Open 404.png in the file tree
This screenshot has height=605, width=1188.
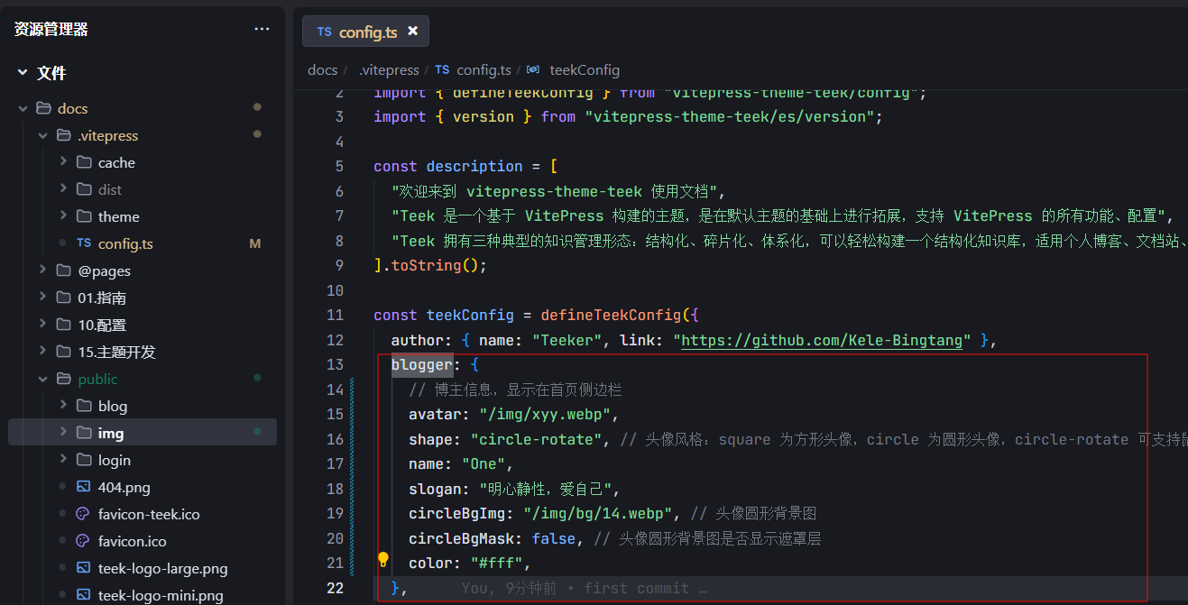pos(124,487)
